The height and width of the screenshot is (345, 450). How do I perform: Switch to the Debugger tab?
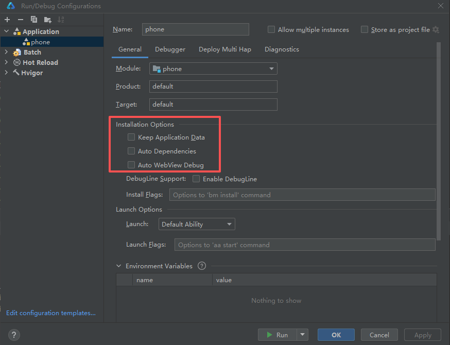pyautogui.click(x=170, y=49)
